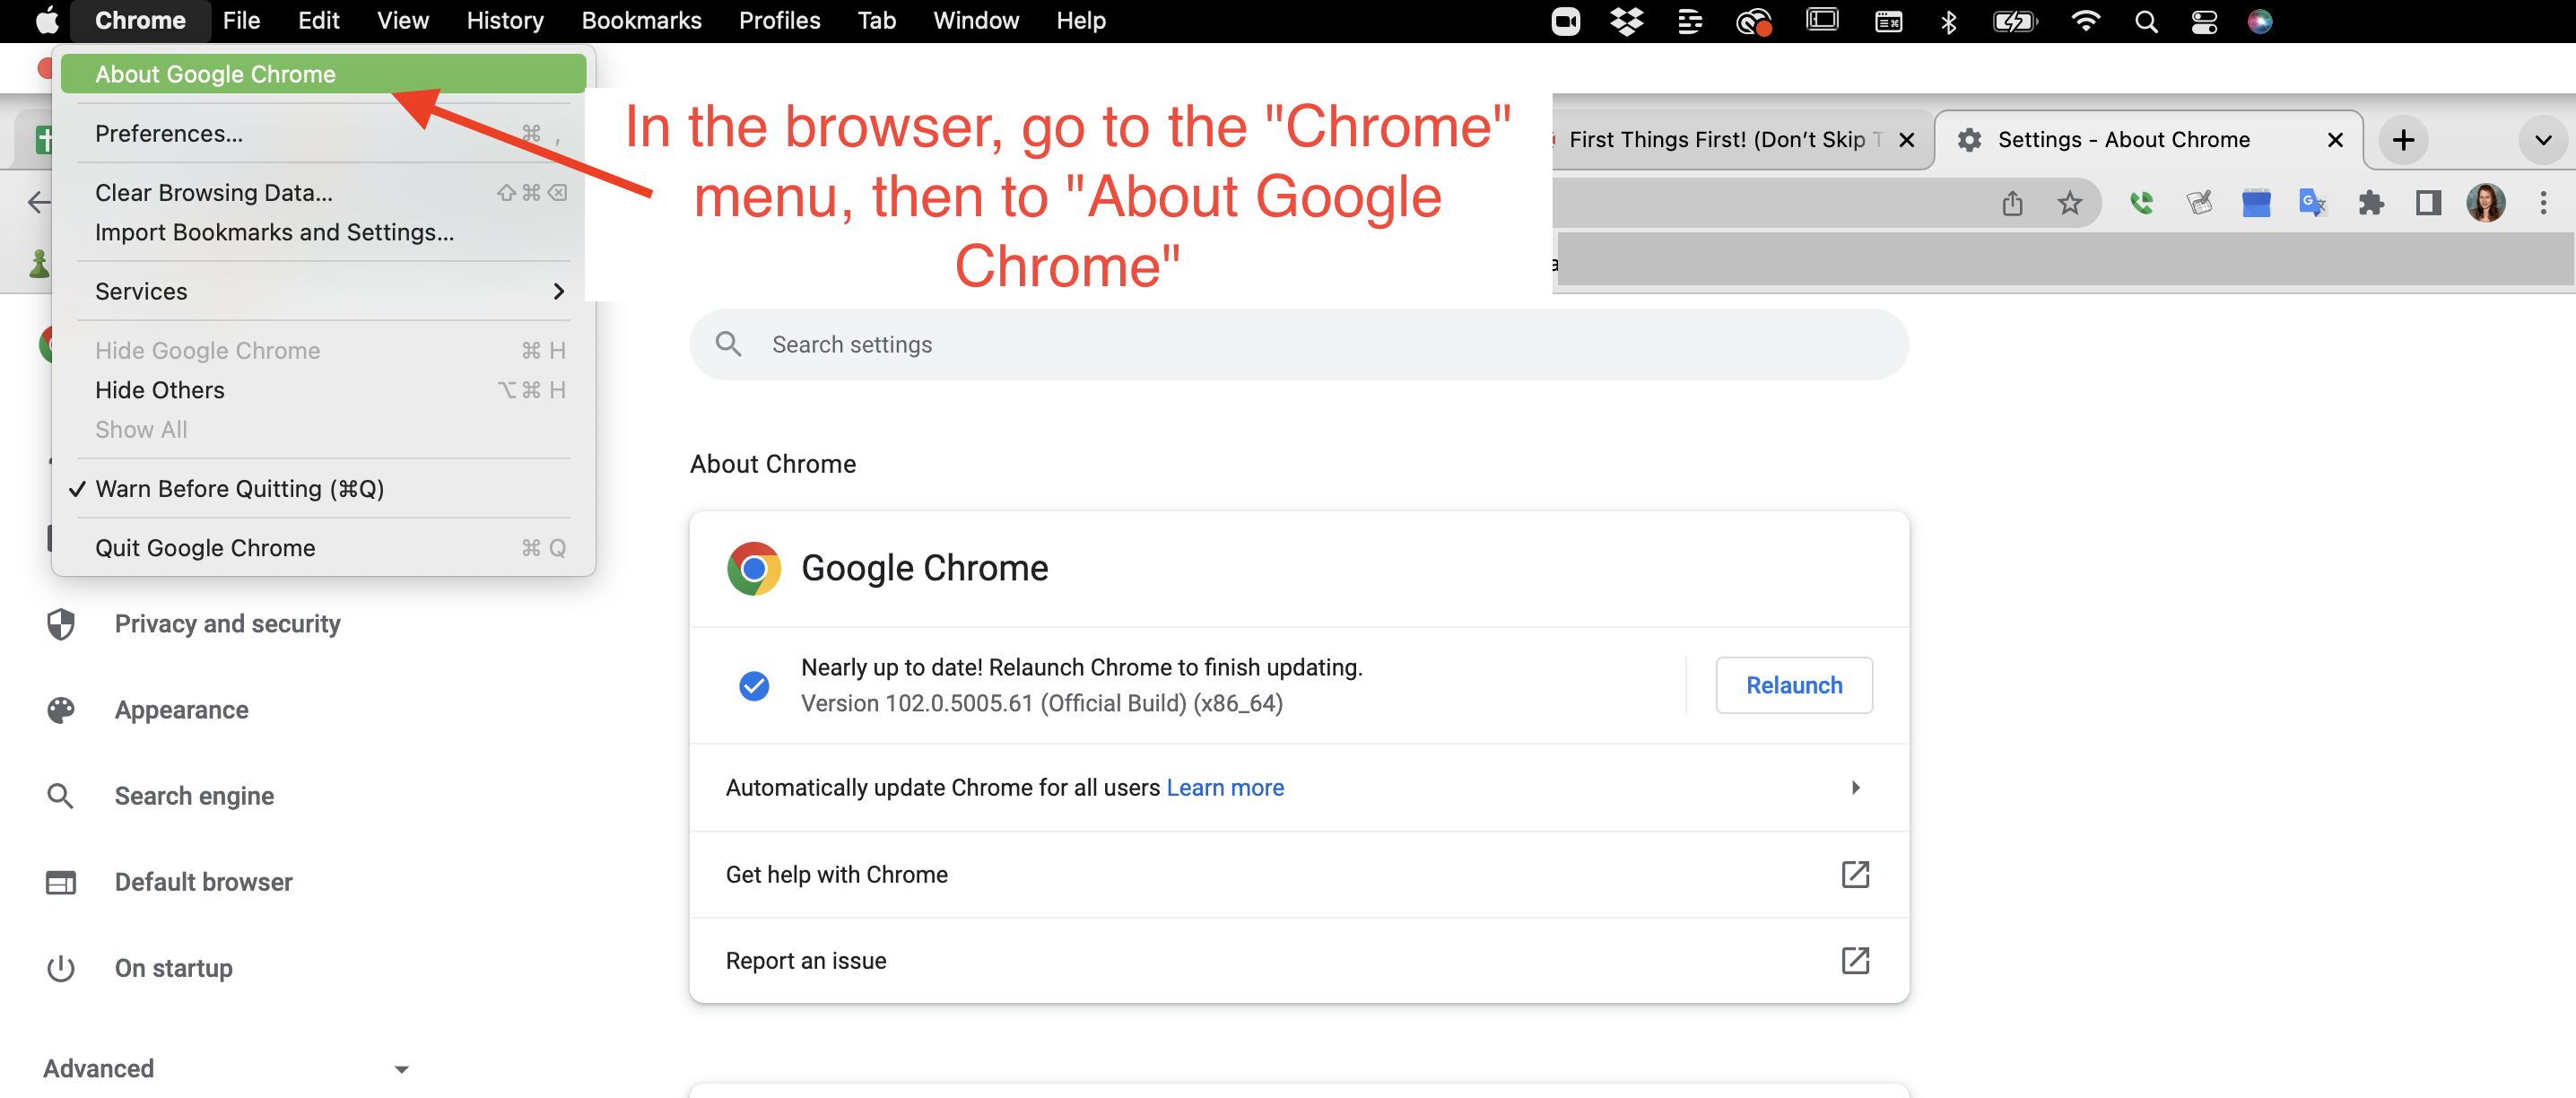Click the Search settings field
2576x1098 pixels.
[x=1298, y=344]
